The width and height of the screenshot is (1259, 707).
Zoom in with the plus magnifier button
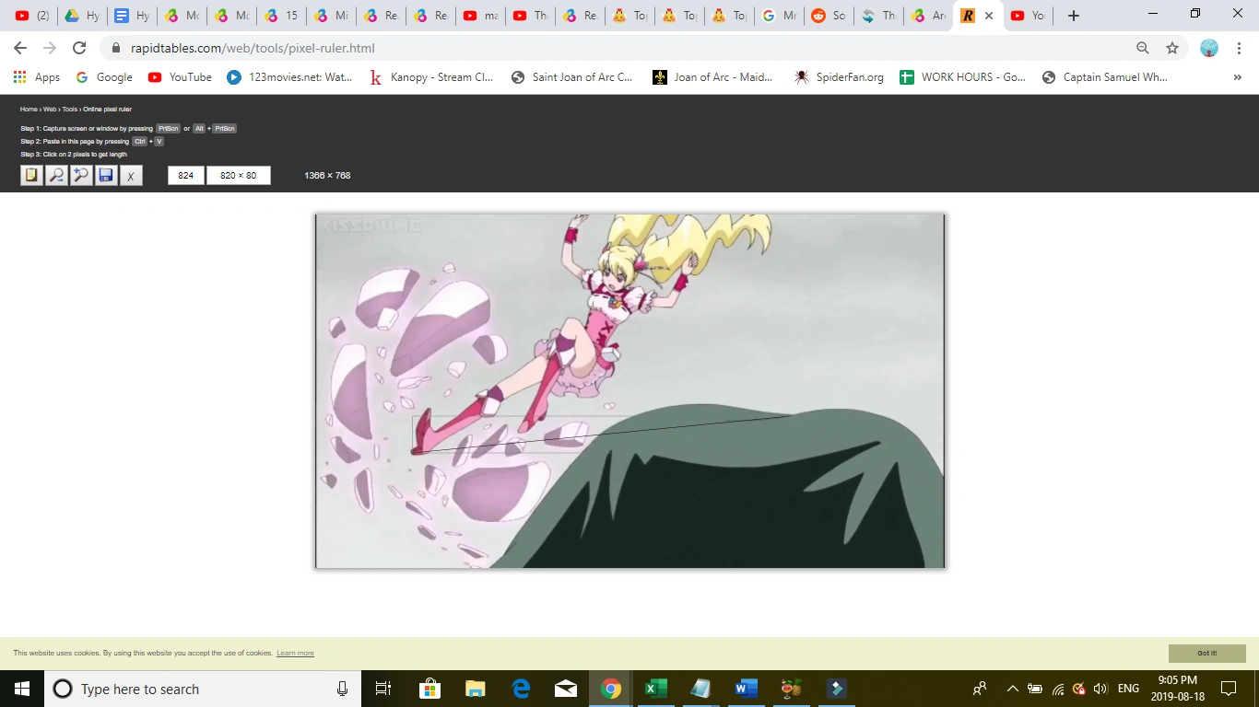[x=81, y=175]
